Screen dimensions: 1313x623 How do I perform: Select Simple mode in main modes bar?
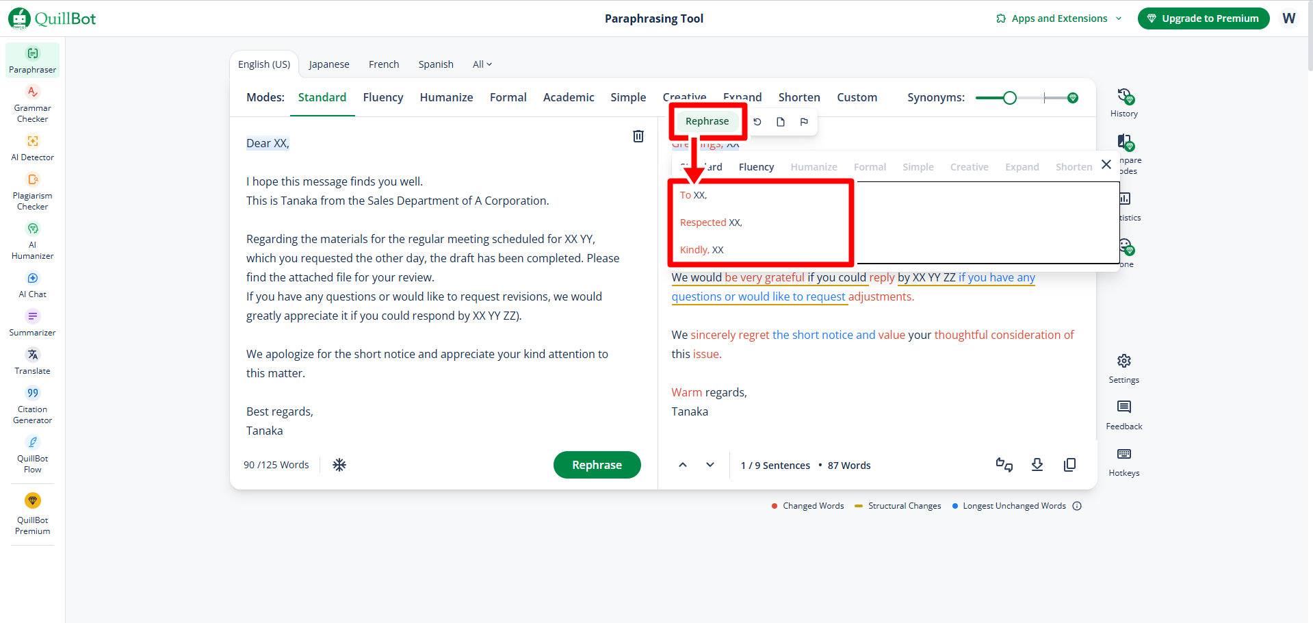[628, 97]
